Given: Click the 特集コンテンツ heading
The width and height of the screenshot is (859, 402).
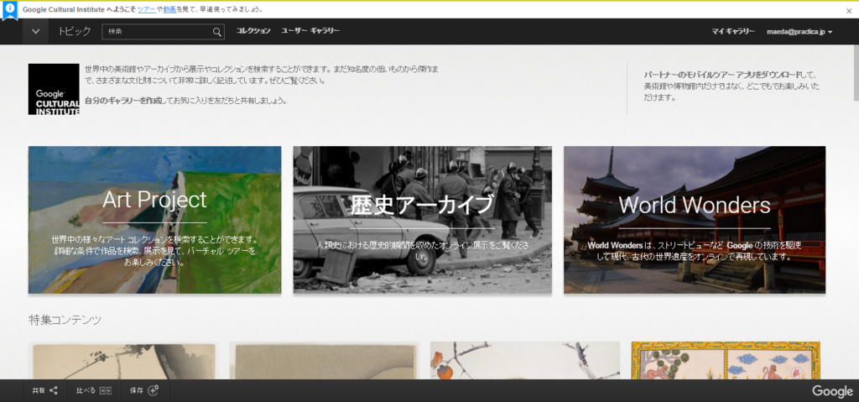Looking at the screenshot, I should point(65,320).
